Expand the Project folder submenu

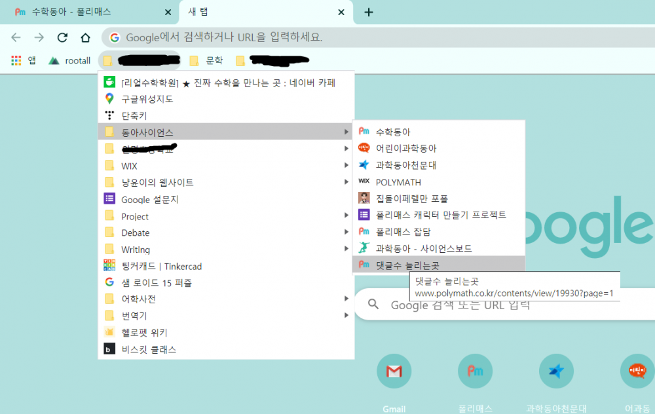coord(346,216)
